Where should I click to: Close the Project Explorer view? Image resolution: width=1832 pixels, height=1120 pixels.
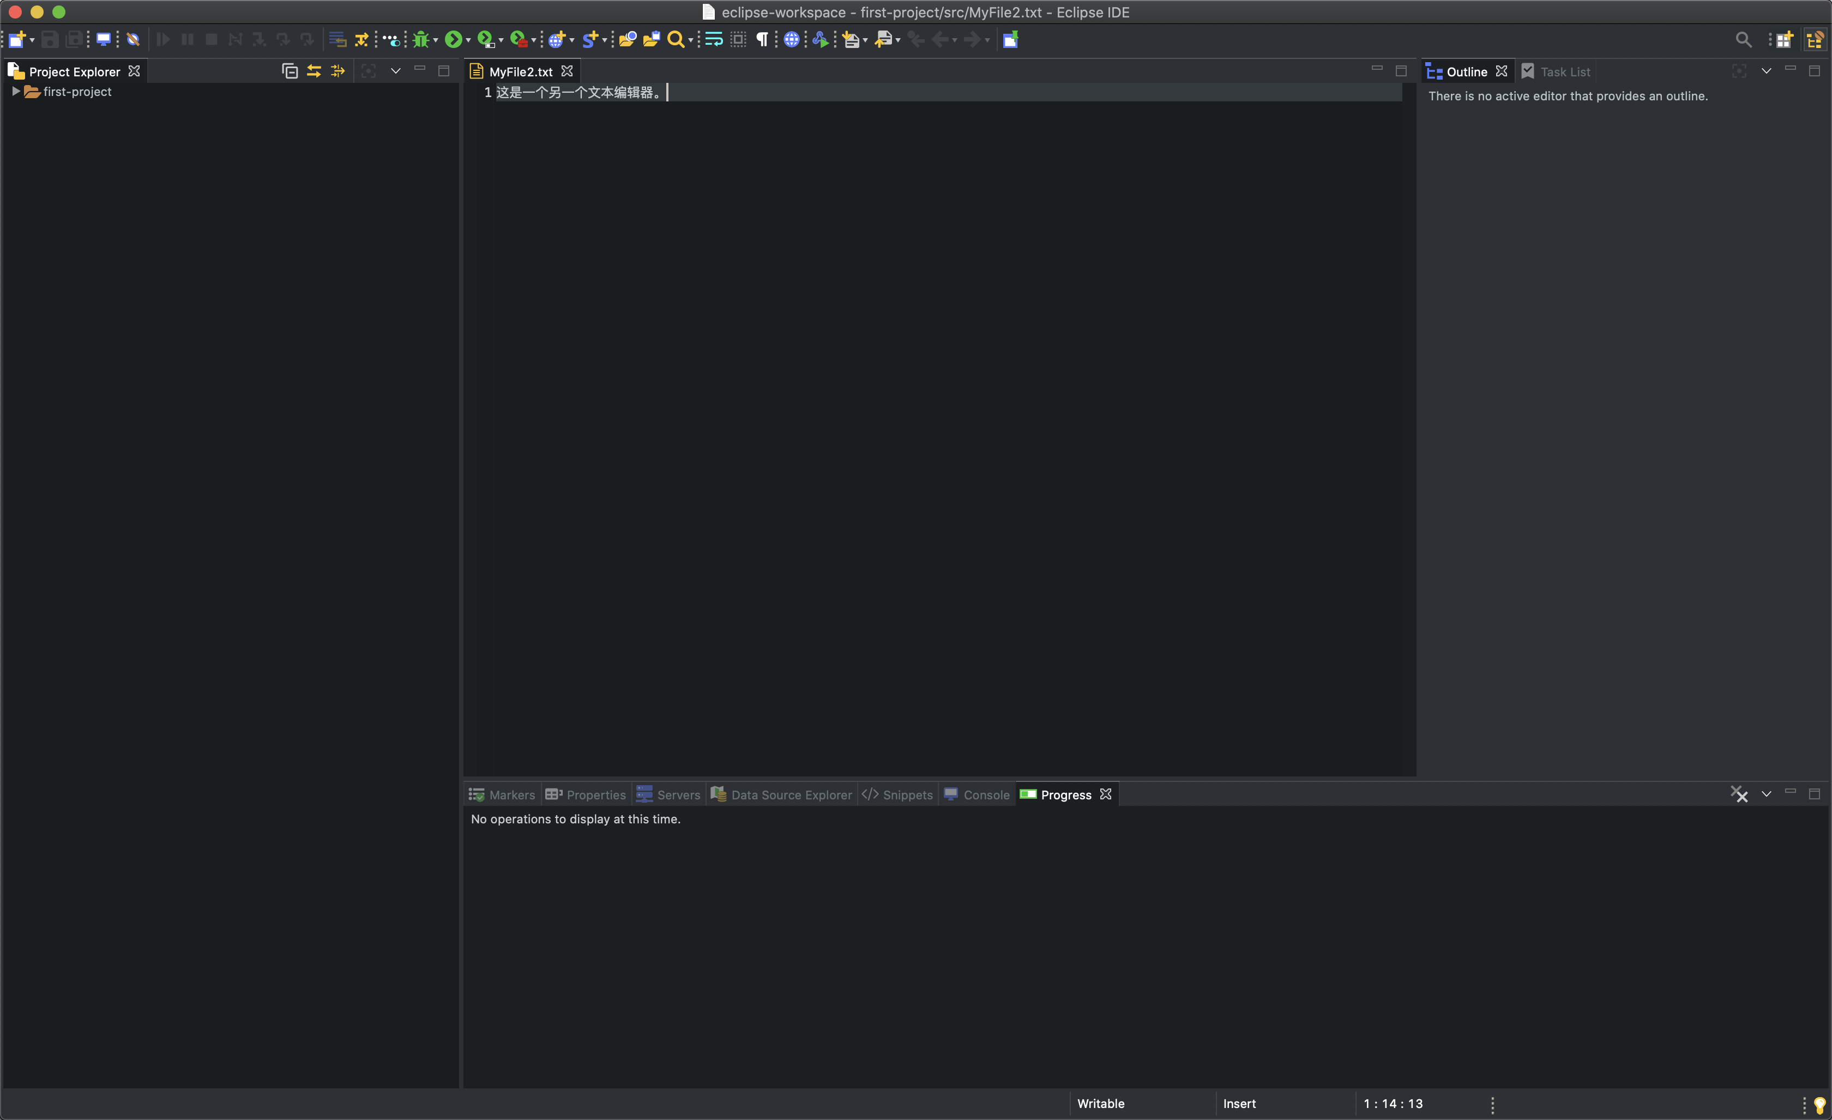[x=134, y=71]
